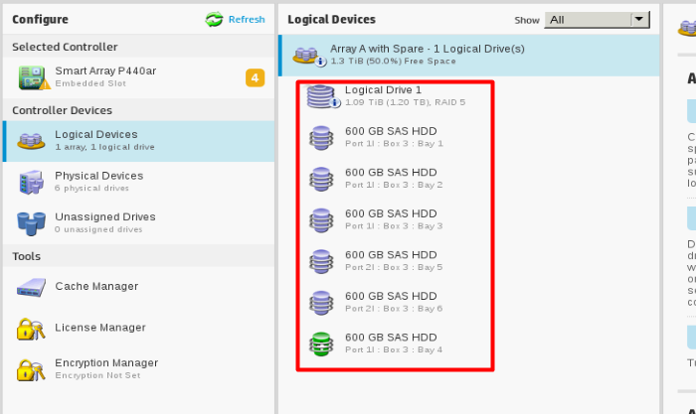696x414 pixels.
Task: Click the Refresh link text
Action: [x=247, y=19]
